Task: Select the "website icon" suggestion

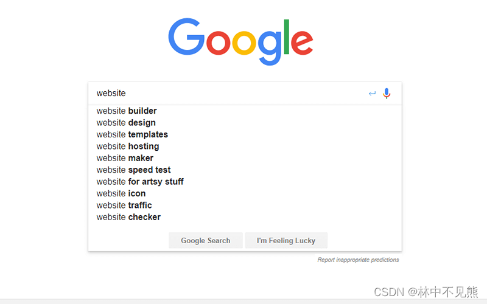Action: [x=121, y=193]
